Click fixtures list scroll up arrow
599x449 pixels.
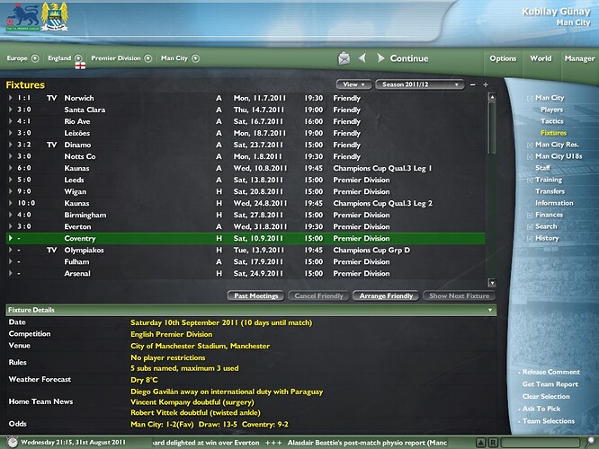pos(492,97)
